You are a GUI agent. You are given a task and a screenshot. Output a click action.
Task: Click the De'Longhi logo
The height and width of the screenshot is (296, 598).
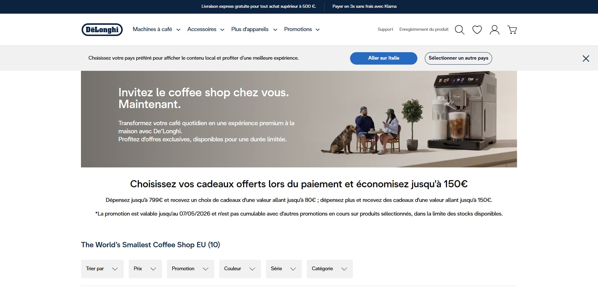point(102,30)
